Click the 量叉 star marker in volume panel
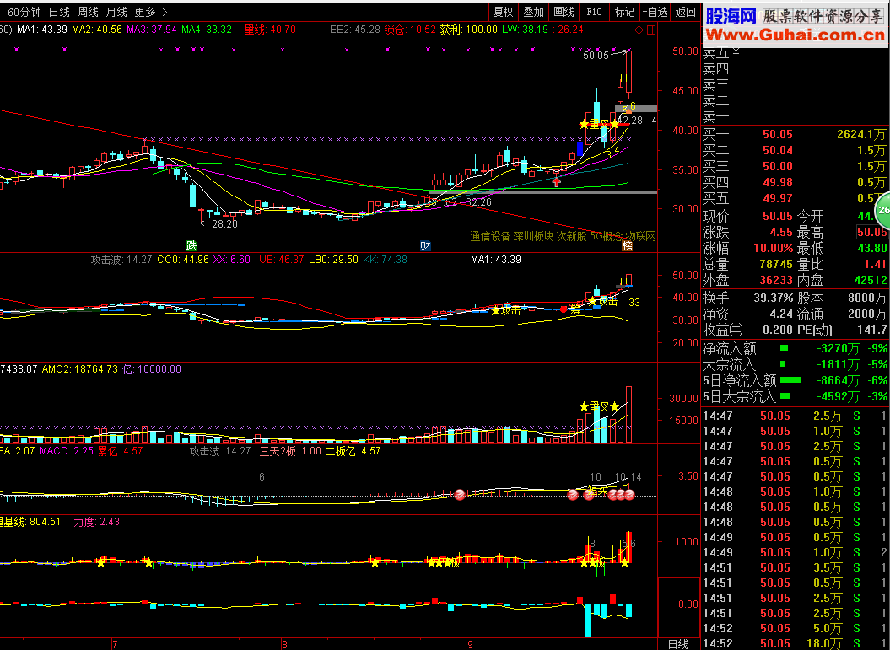 tap(600, 406)
